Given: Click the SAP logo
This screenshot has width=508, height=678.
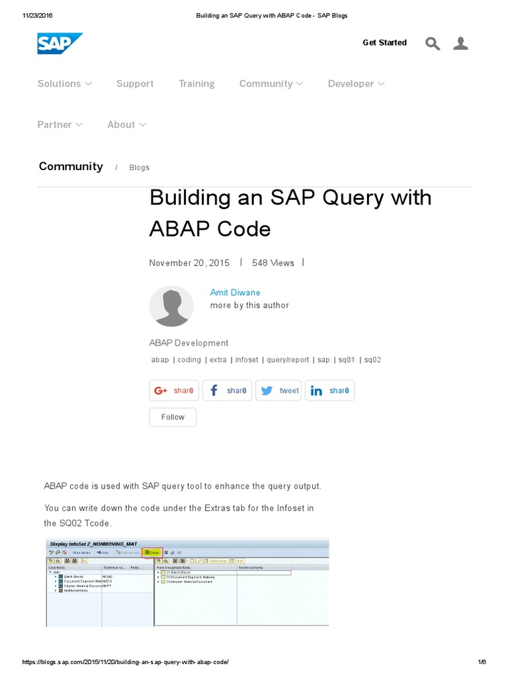Looking at the screenshot, I should point(60,43).
